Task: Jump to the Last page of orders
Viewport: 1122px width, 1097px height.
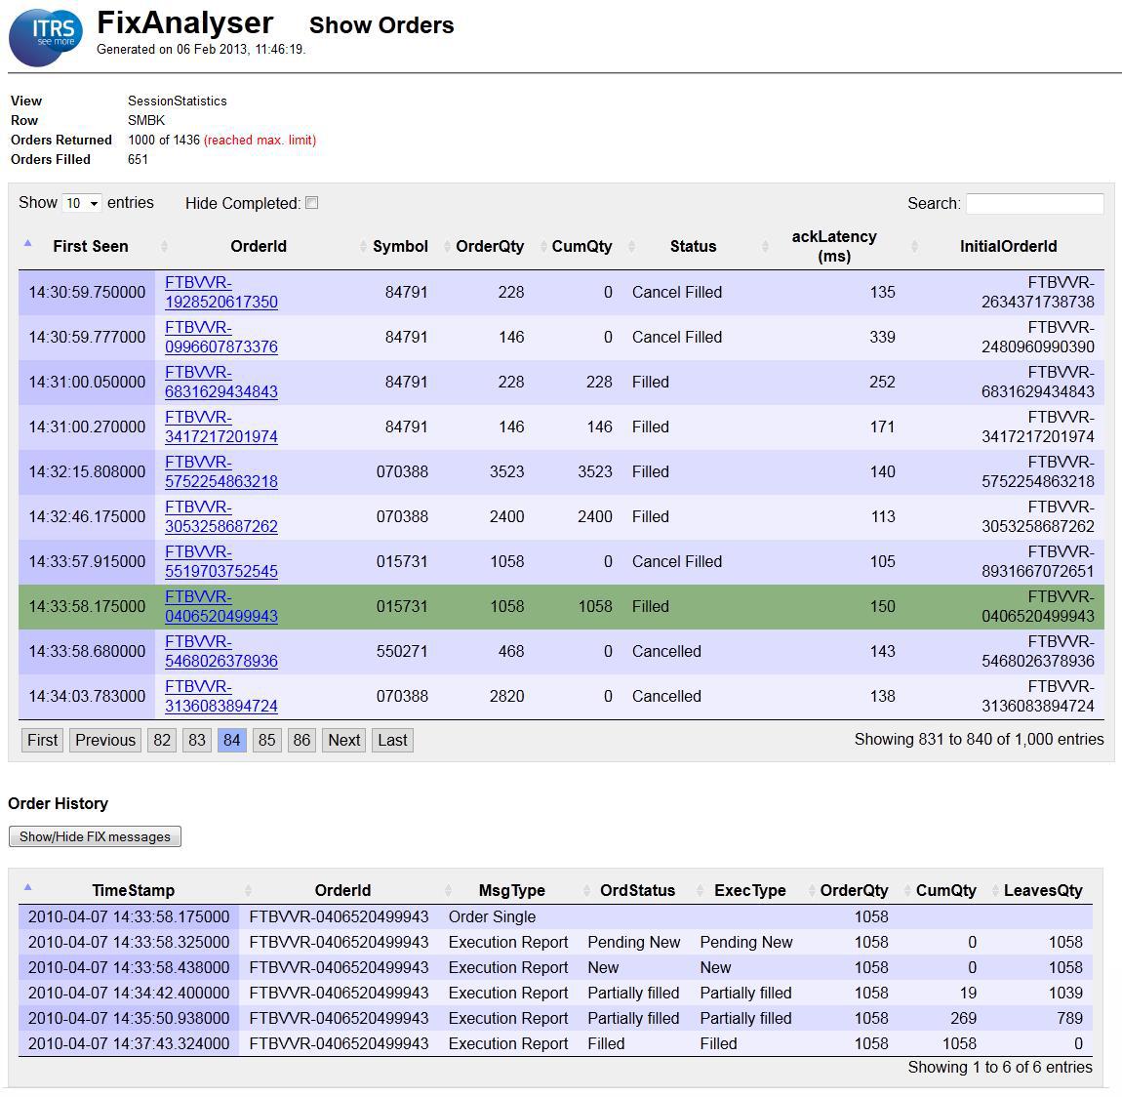Action: pos(392,740)
